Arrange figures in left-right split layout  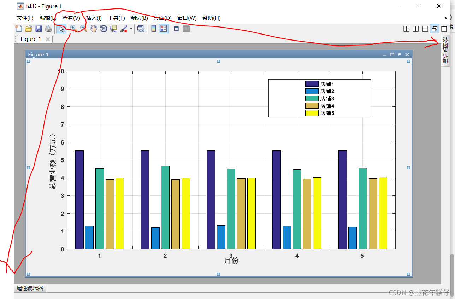(416, 29)
